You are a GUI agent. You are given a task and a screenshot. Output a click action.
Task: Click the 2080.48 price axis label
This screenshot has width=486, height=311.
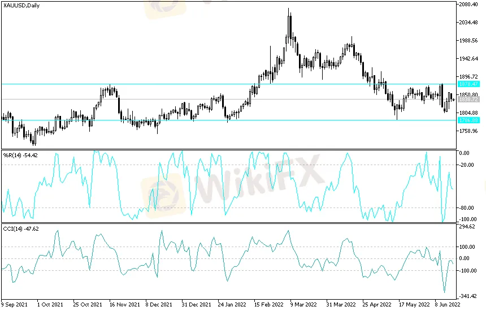(470, 5)
